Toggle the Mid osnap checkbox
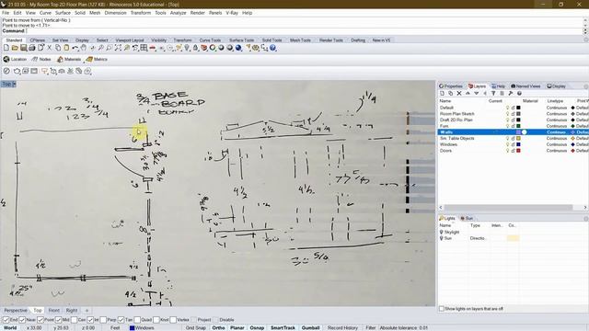The height and width of the screenshot is (331, 589). (58, 320)
